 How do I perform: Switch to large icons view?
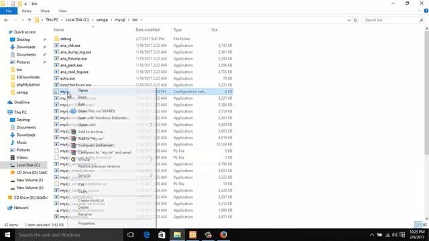point(424,225)
